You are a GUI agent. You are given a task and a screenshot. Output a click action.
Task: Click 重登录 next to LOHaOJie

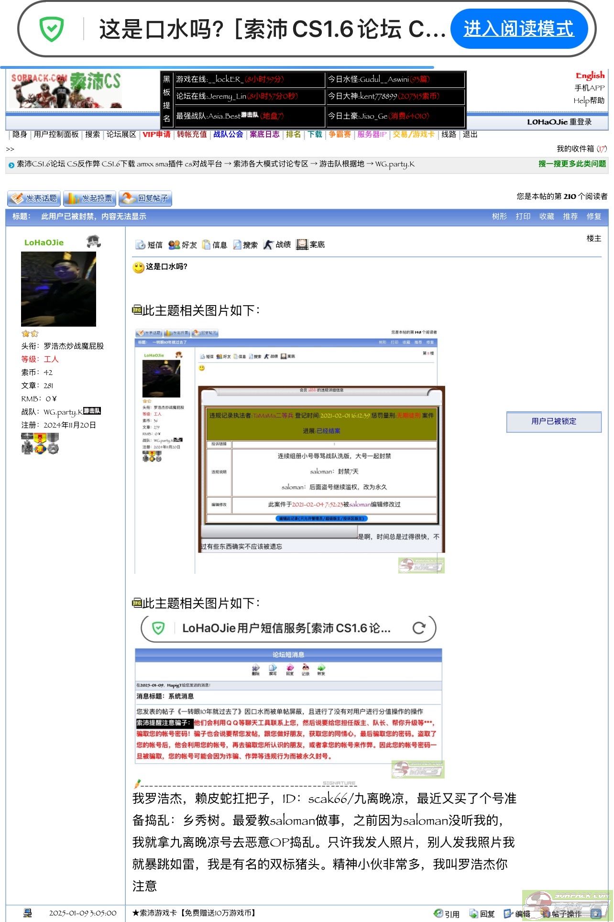[x=581, y=122]
